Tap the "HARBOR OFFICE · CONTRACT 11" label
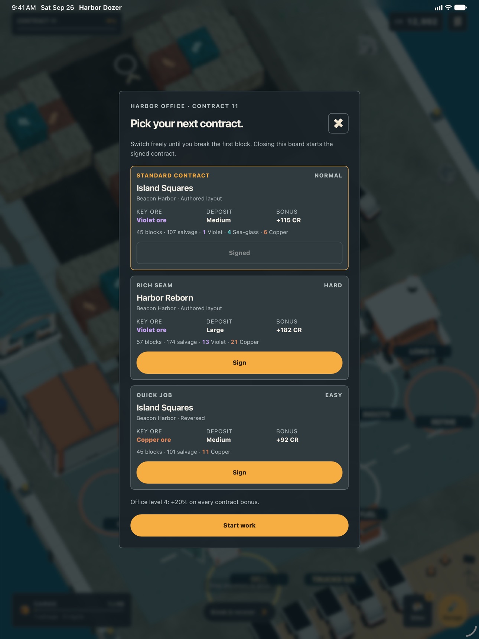 tap(185, 106)
